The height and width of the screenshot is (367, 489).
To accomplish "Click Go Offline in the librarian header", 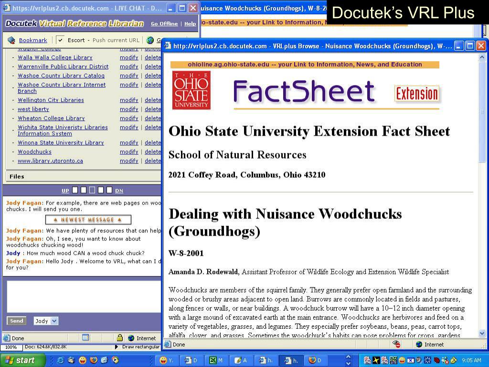I will (164, 24).
